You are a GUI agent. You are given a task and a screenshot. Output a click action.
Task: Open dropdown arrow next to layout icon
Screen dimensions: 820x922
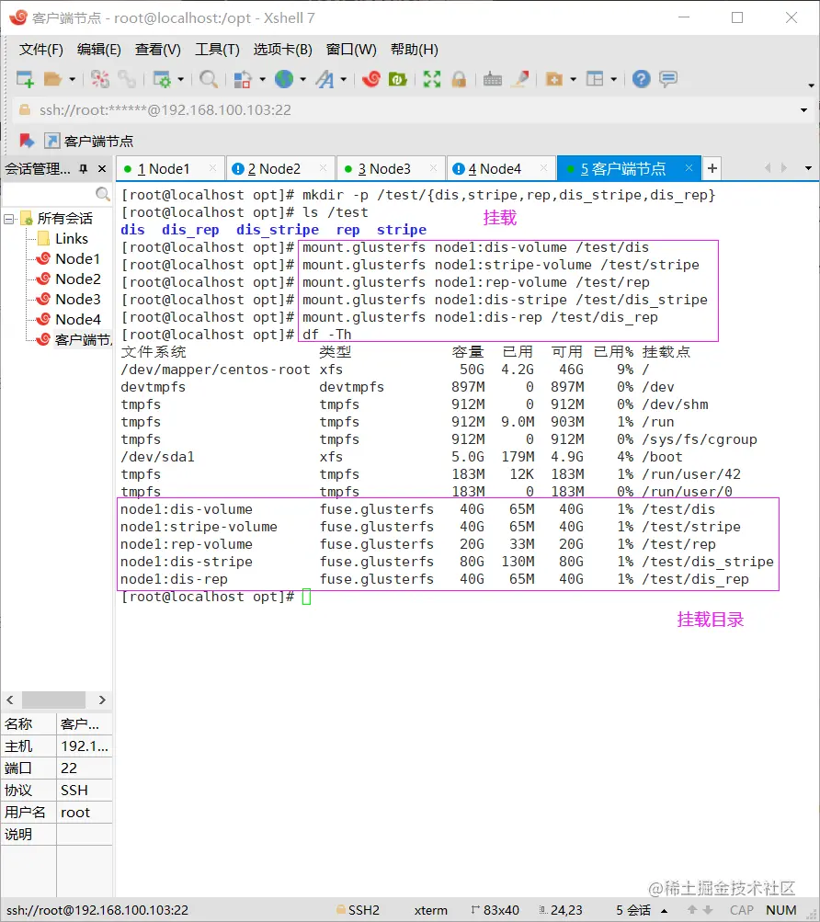[x=613, y=79]
